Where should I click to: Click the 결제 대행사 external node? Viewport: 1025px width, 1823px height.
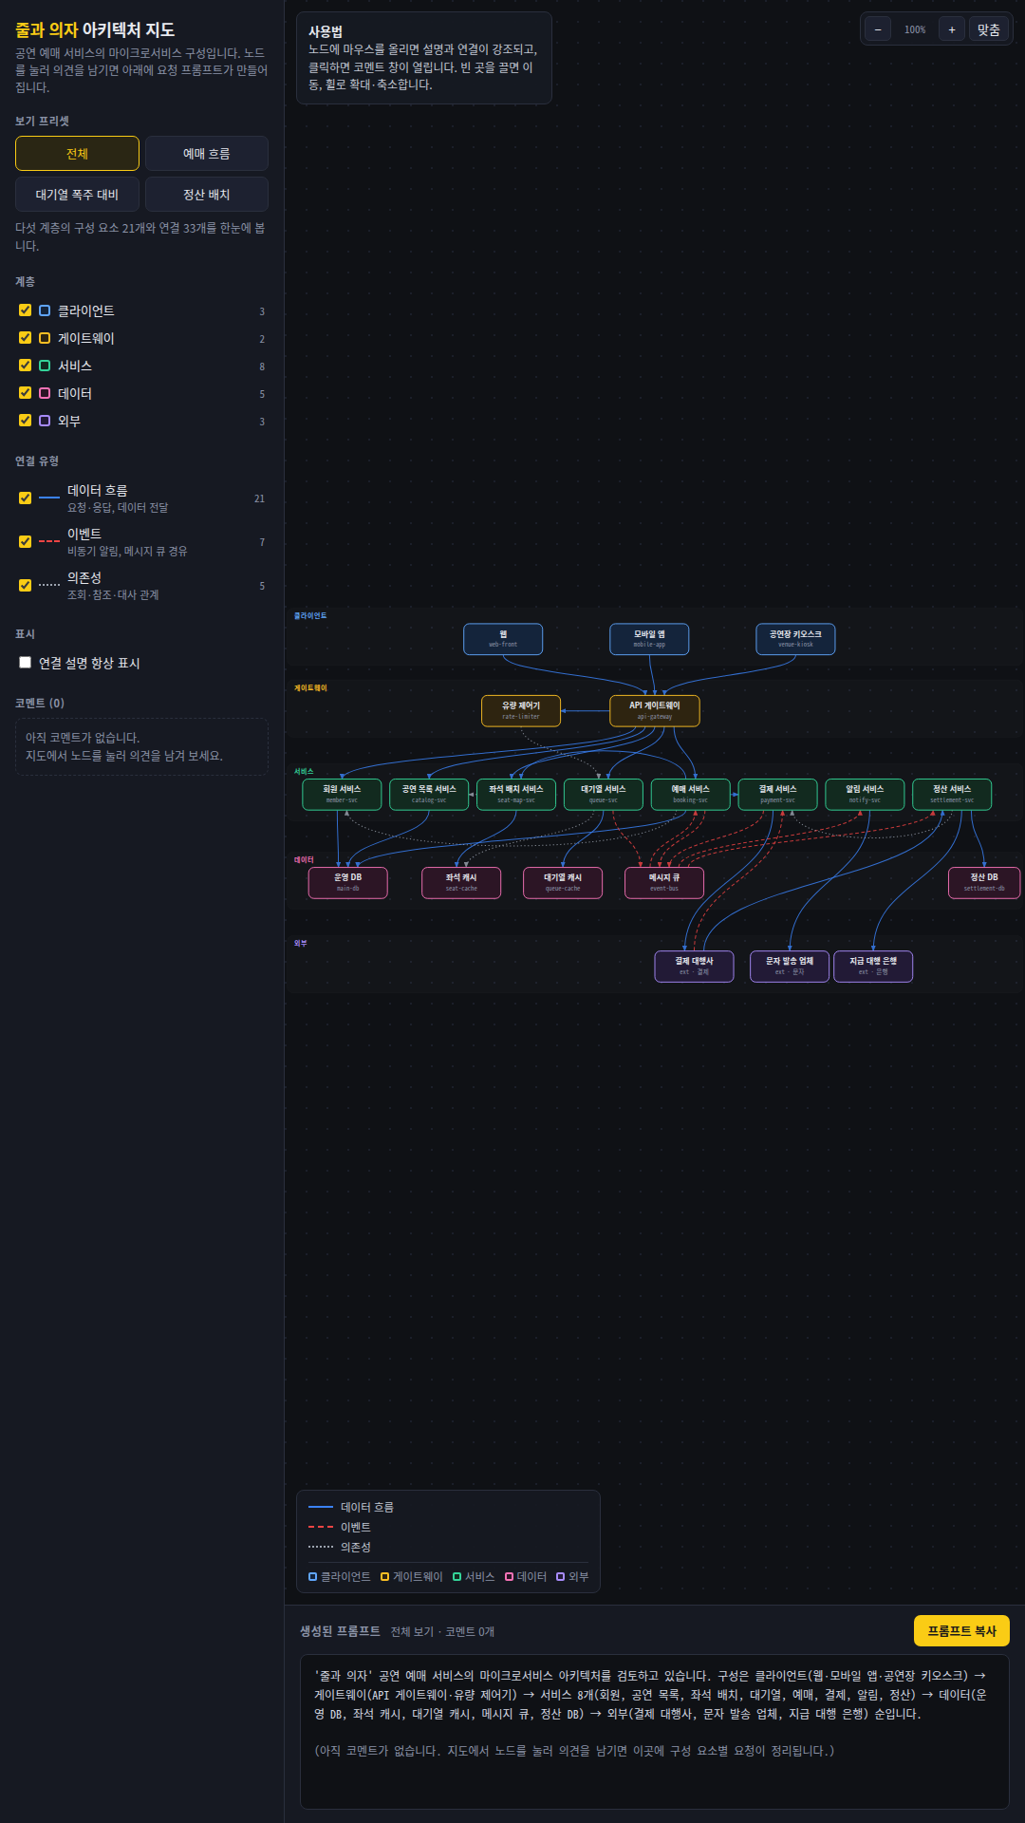tap(694, 966)
